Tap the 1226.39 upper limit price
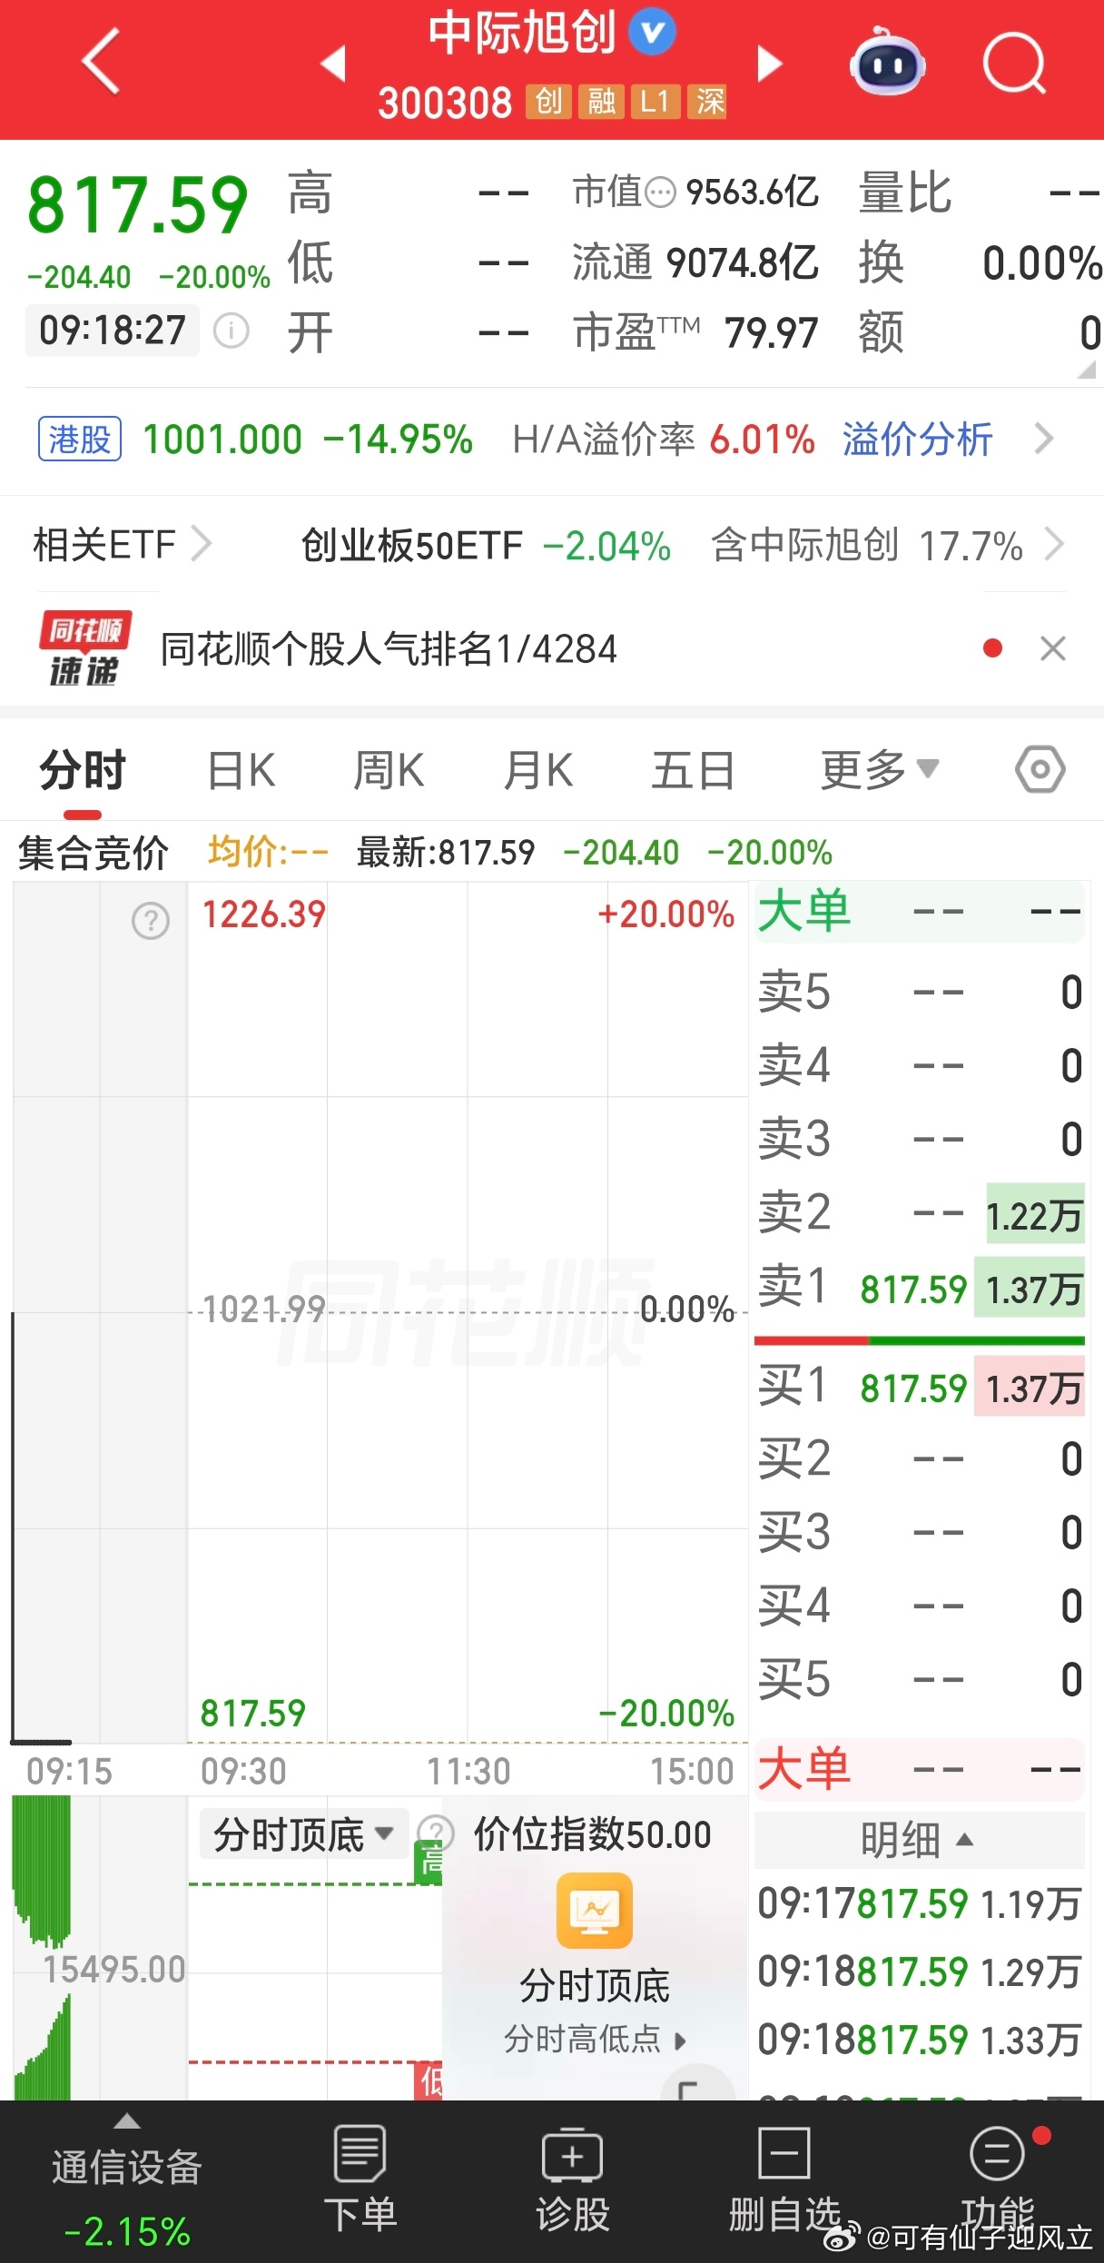 [263, 914]
